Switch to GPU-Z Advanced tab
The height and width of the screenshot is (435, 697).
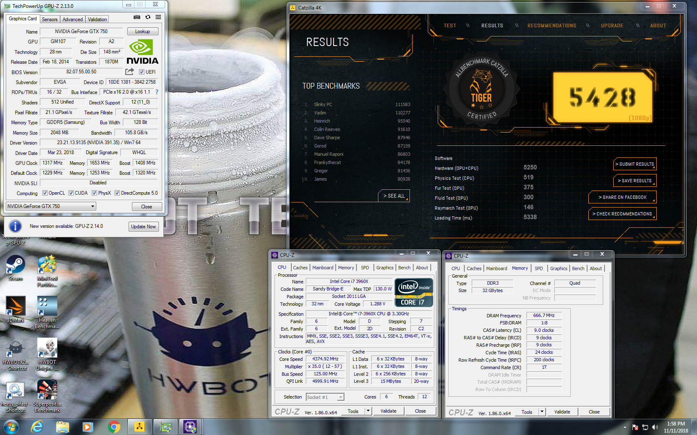point(73,19)
